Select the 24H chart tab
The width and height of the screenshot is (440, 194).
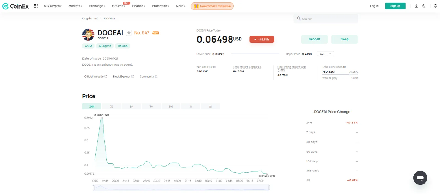point(92,106)
